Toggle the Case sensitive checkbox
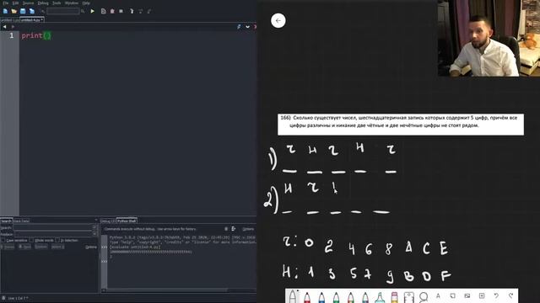Viewport: 540px width, 303px height. tap(3, 240)
